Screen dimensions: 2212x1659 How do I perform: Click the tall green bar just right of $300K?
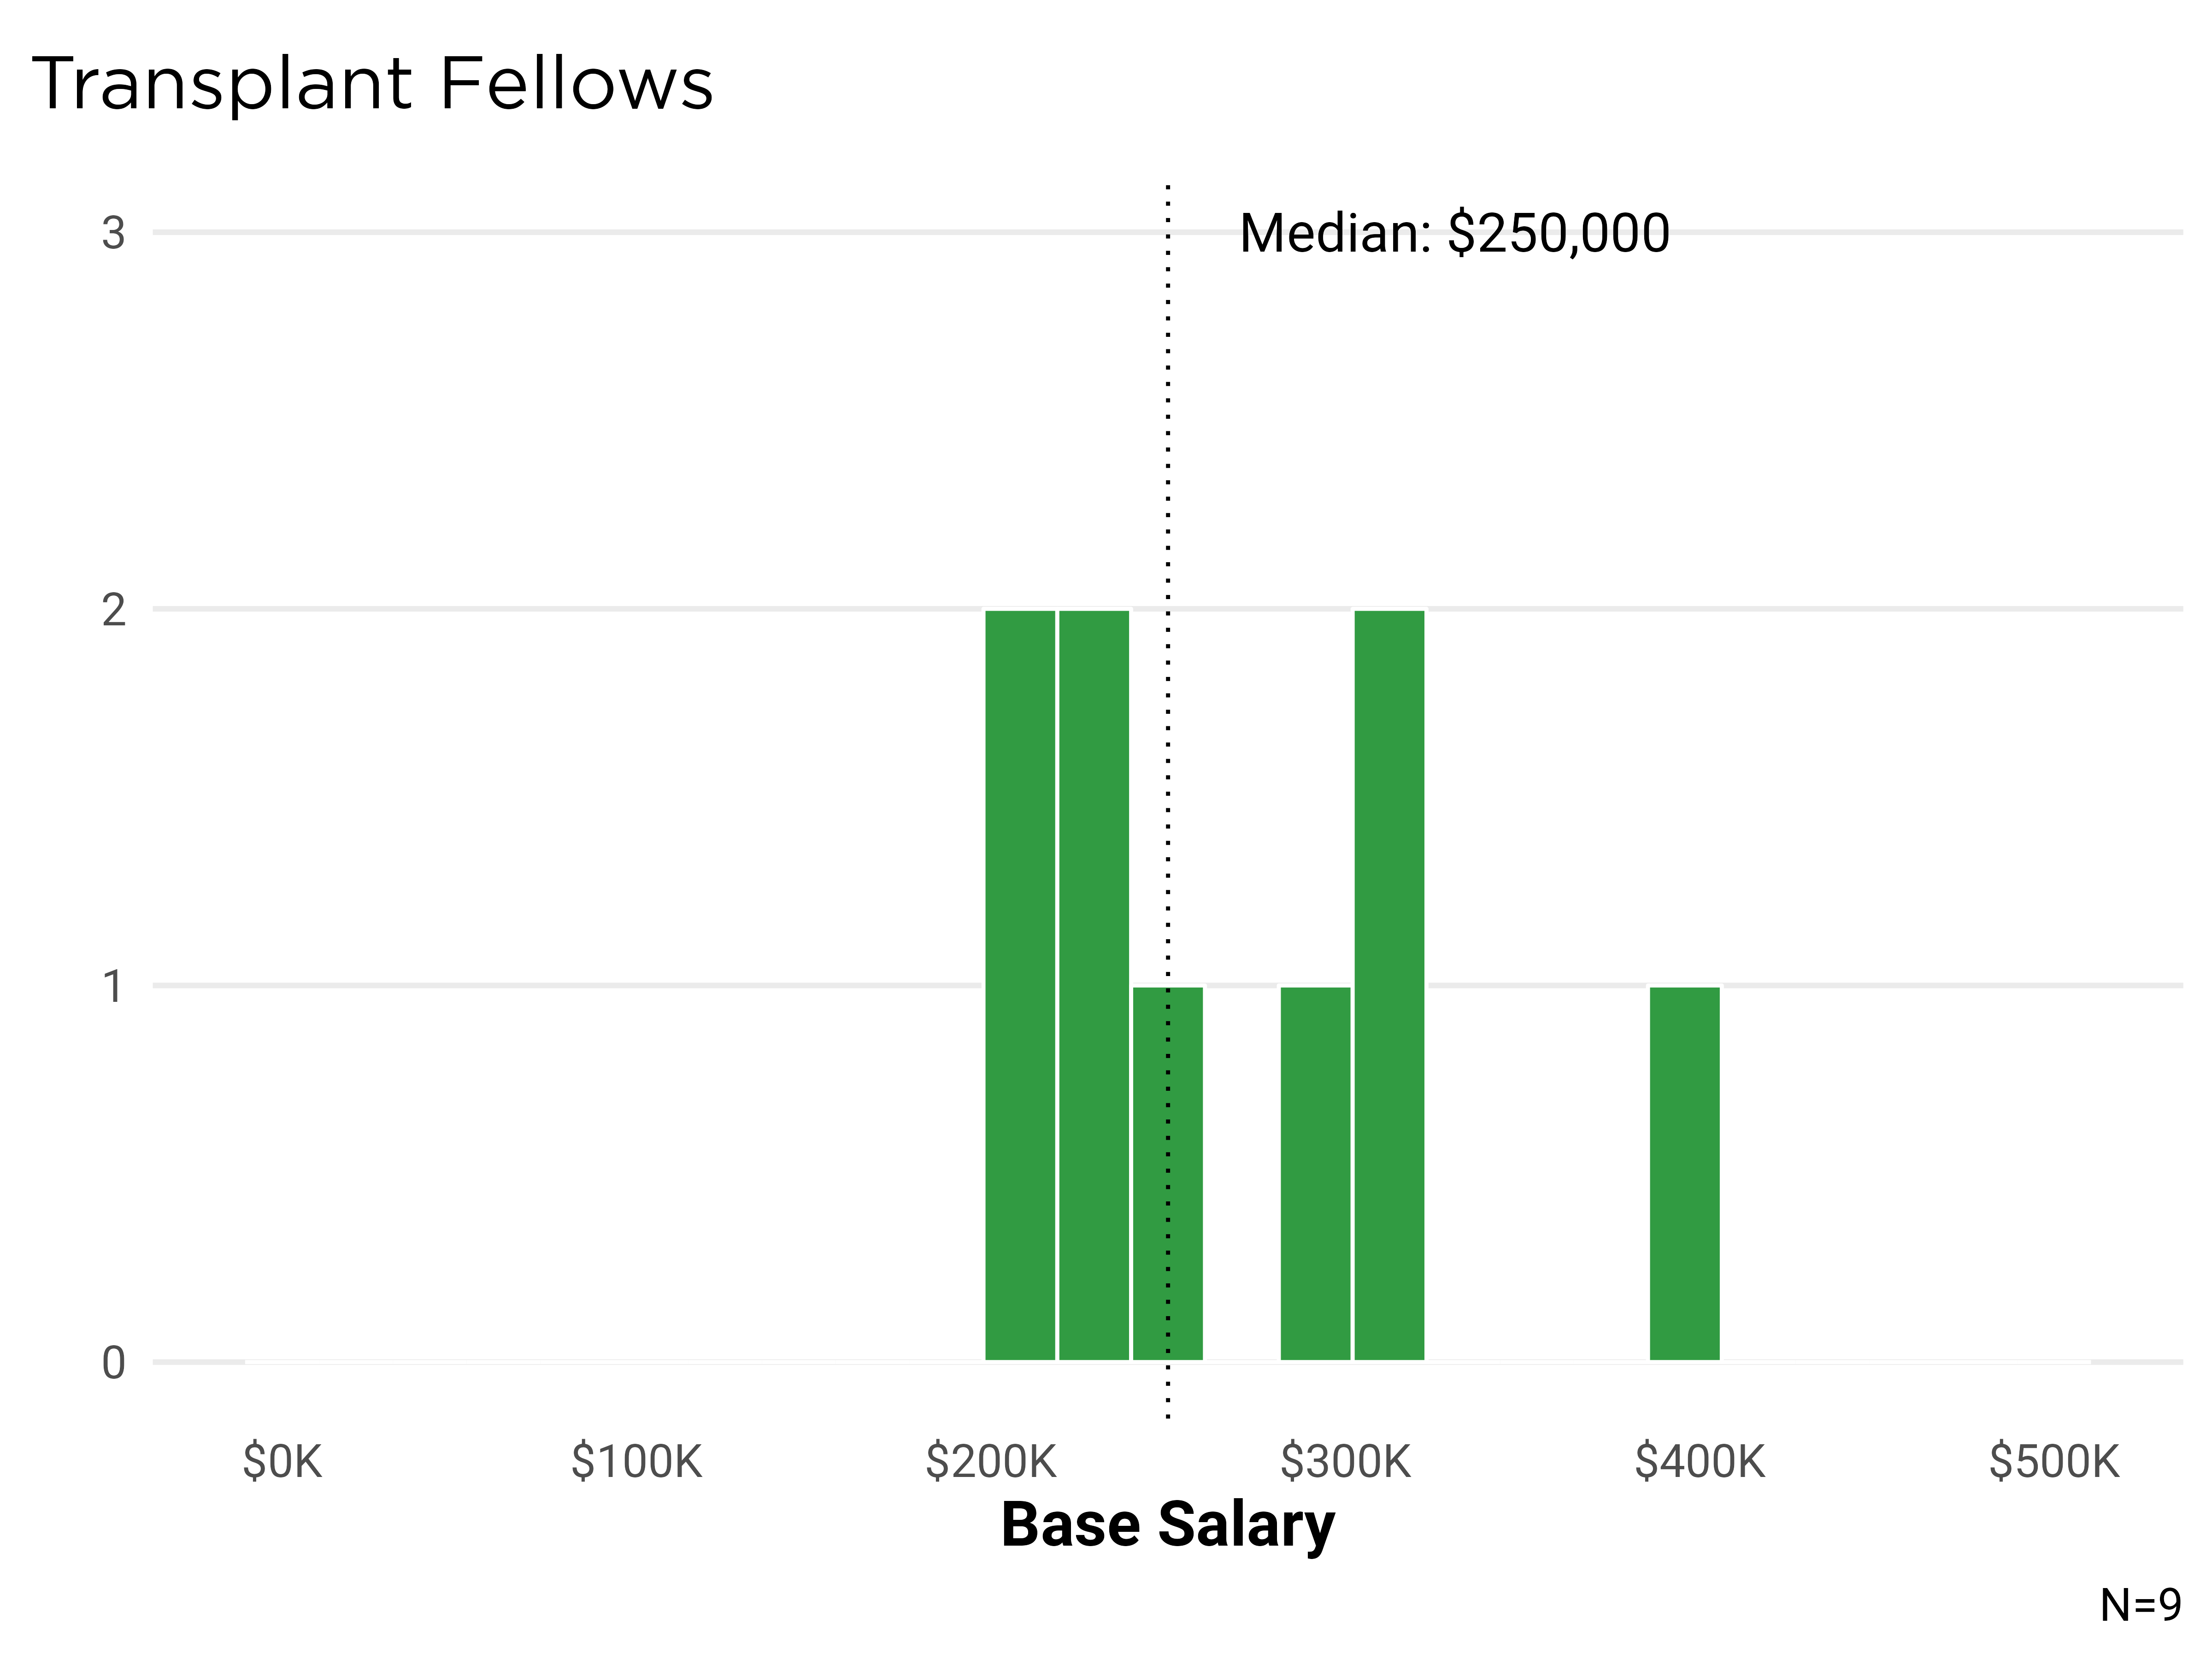click(1389, 985)
